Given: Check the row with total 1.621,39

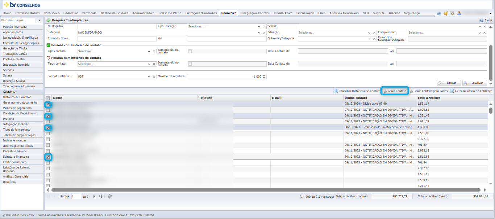Looking at the screenshot, I should point(48,122).
